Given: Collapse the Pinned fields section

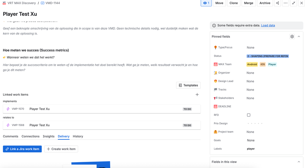Looking at the screenshot, I should click(299, 37).
